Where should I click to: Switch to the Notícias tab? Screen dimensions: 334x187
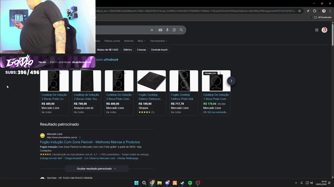point(129,41)
